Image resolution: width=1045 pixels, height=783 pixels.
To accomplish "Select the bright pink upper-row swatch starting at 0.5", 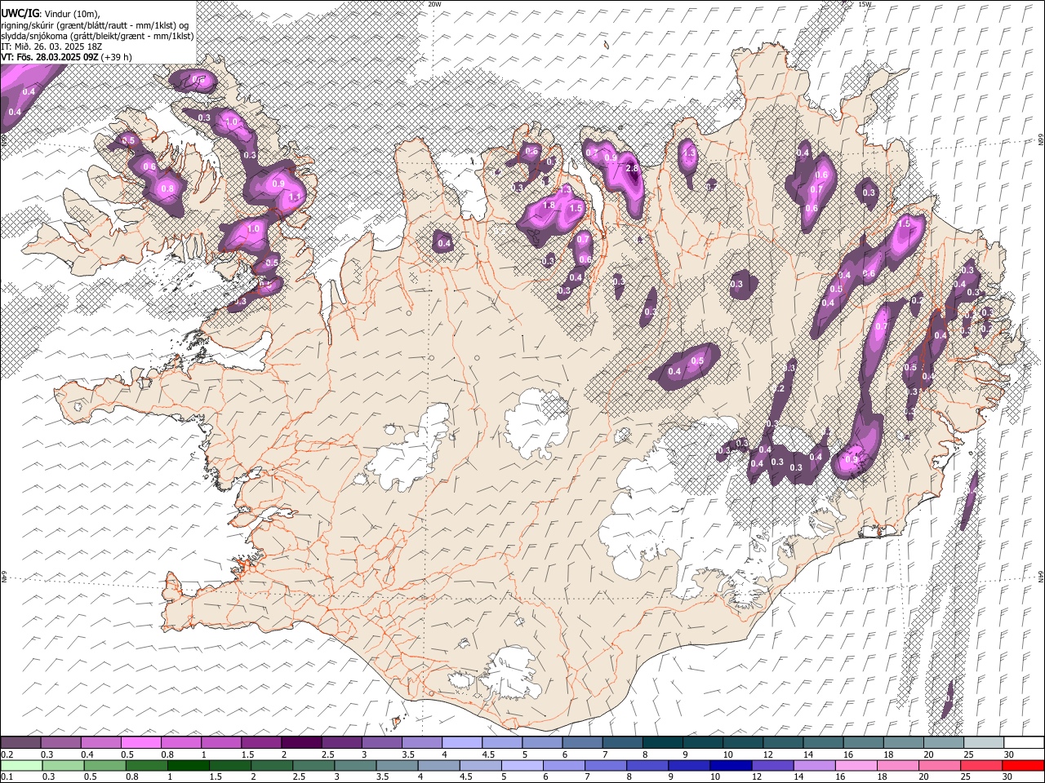I will pos(140,742).
